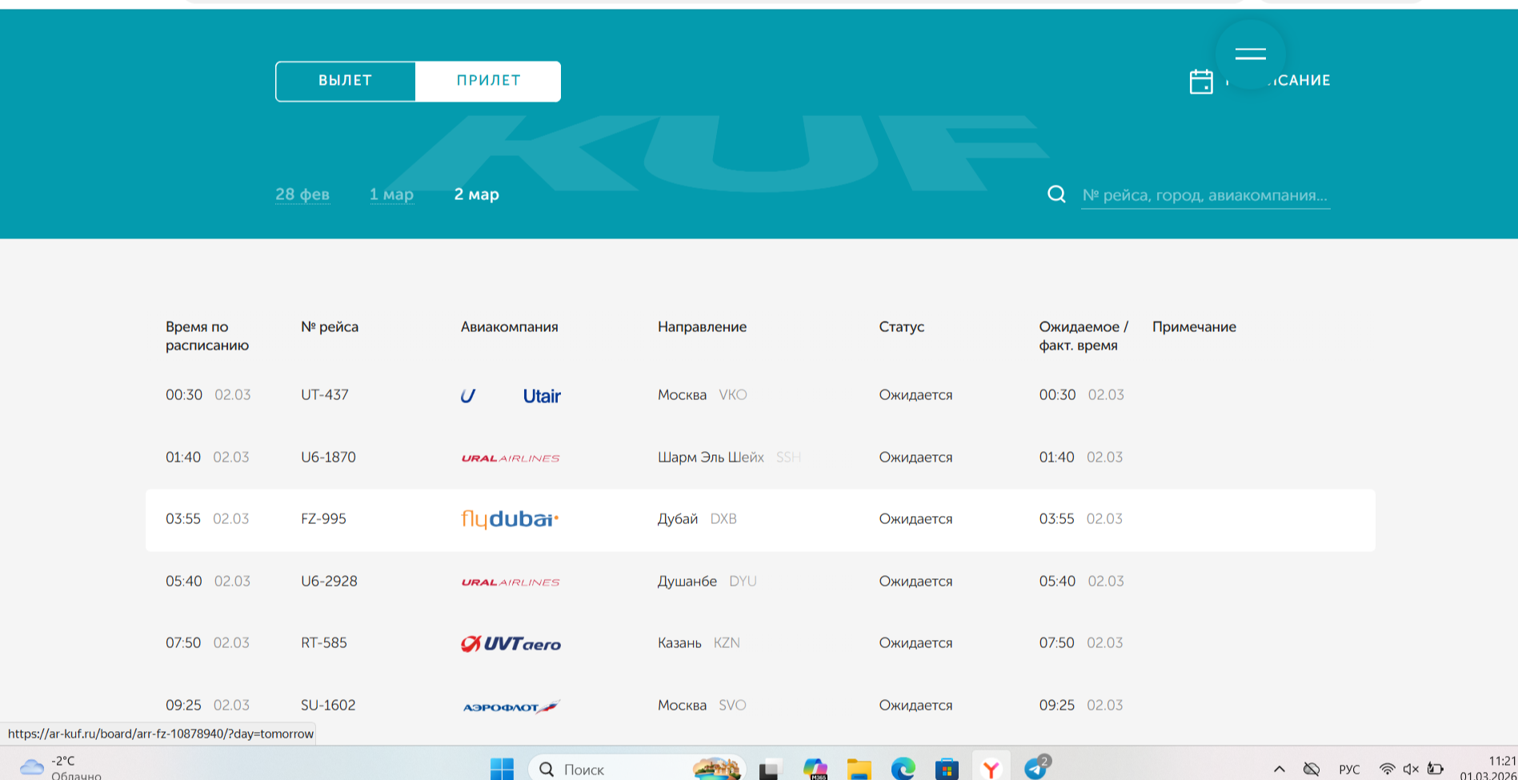Toggle the muted volume icon in tray

(1411, 769)
